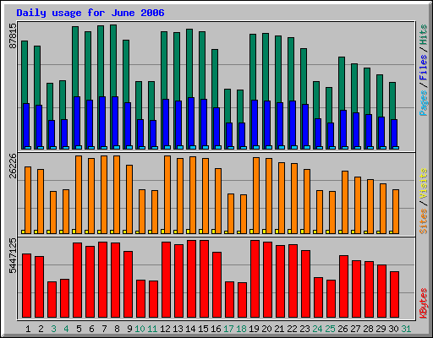Click day label 16 on x-axis
433x338 pixels.
tap(216, 329)
